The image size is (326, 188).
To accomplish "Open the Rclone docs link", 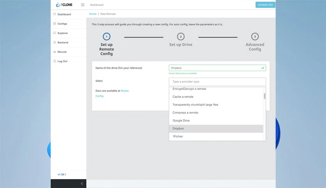I will (125, 91).
